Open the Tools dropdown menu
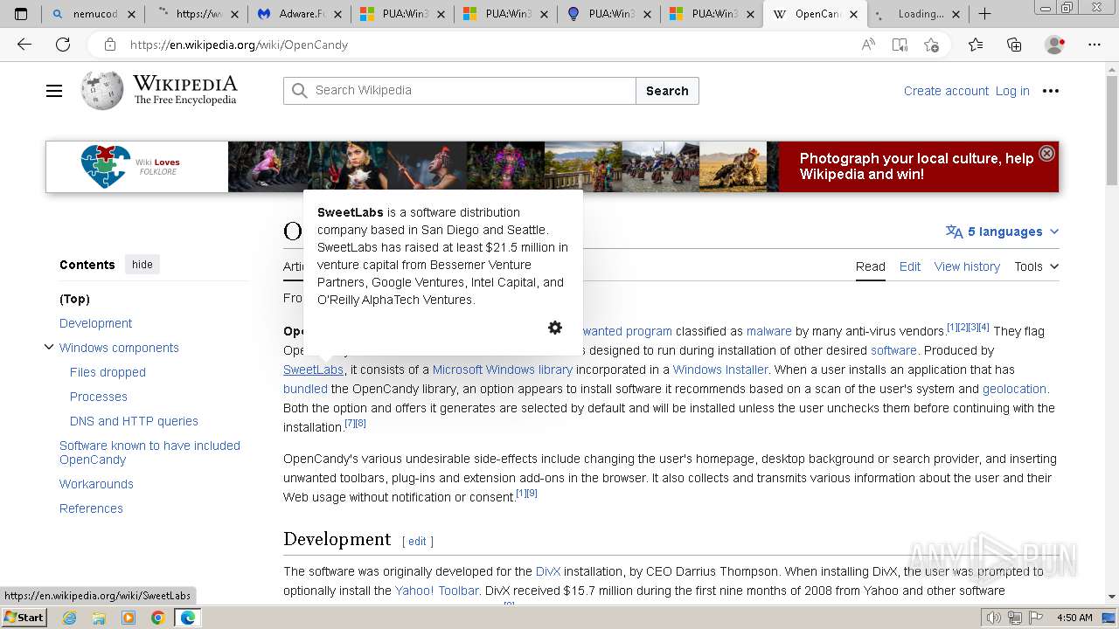This screenshot has width=1119, height=629. [x=1037, y=266]
